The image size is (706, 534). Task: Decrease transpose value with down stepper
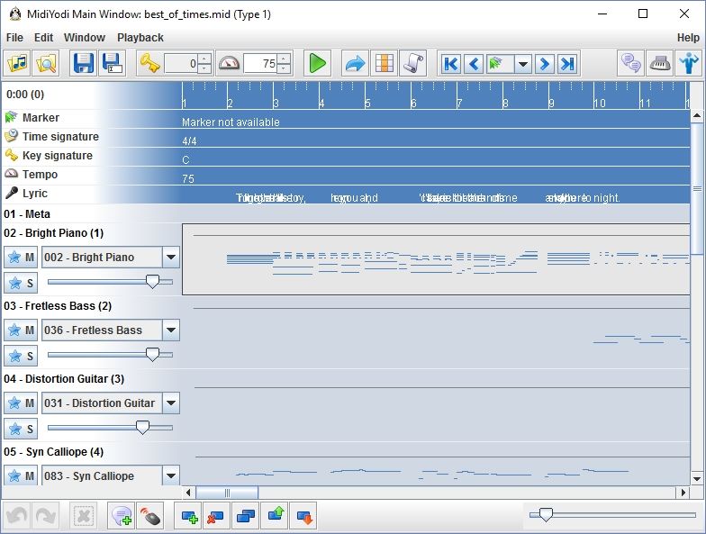click(x=204, y=68)
